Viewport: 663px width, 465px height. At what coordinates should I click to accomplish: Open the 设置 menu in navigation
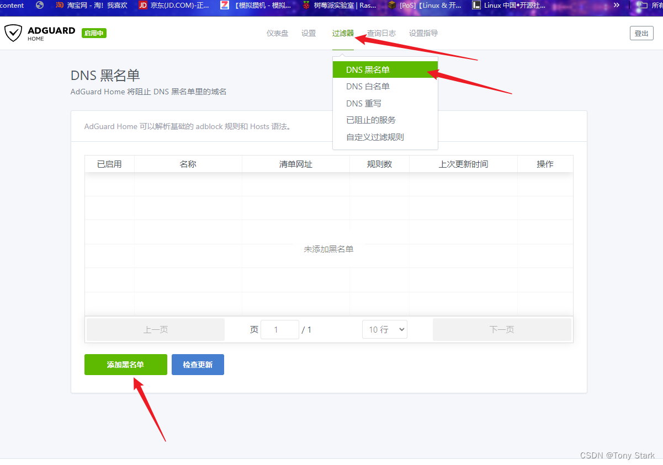pos(309,33)
